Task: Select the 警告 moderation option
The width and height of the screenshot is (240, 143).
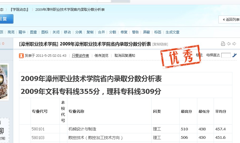Action: point(135,32)
